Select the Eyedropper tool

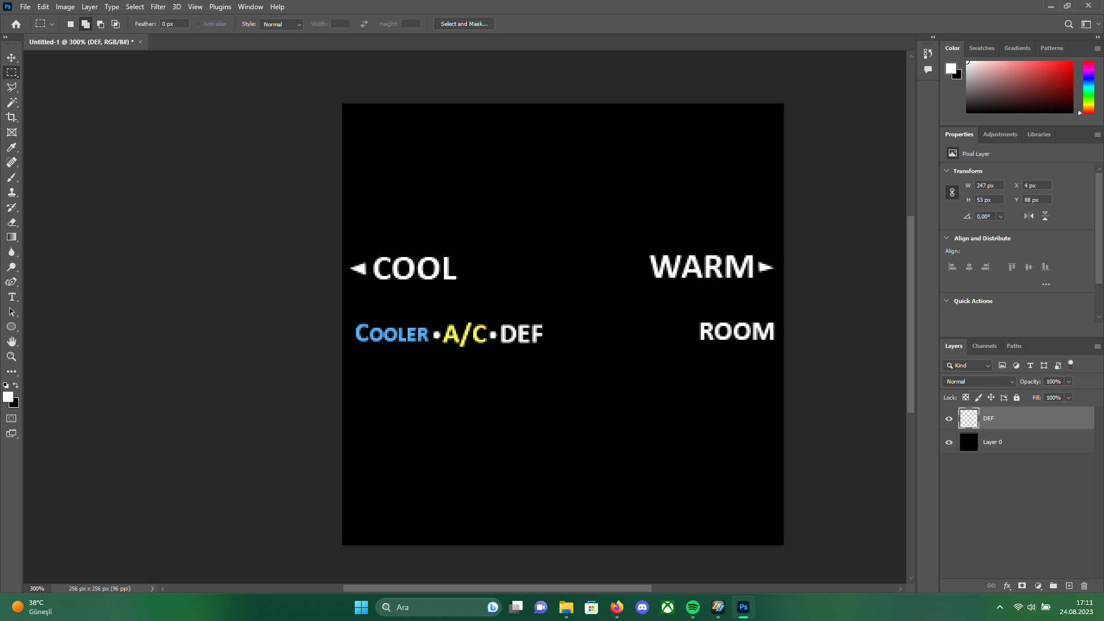tap(11, 147)
